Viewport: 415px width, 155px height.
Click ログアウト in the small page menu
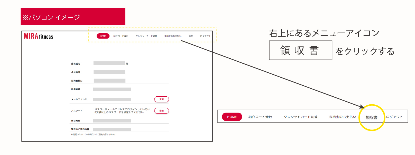point(205,36)
